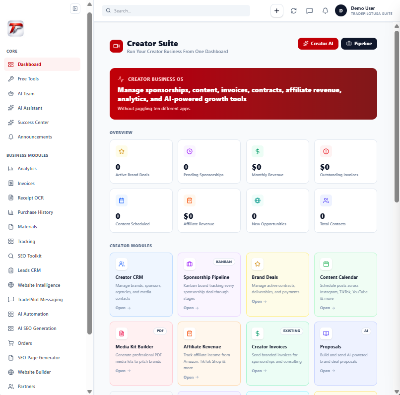Click Open link on Sponsorship Pipeline card
400x395 pixels.
pyautogui.click(x=191, y=308)
